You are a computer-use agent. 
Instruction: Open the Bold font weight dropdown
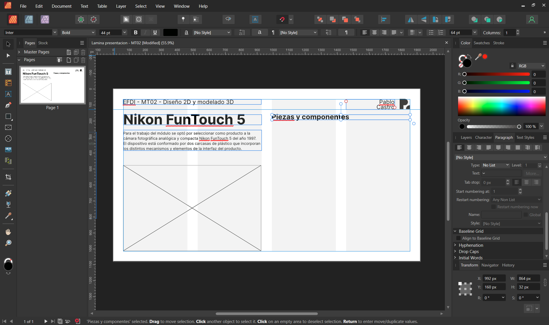tap(93, 33)
